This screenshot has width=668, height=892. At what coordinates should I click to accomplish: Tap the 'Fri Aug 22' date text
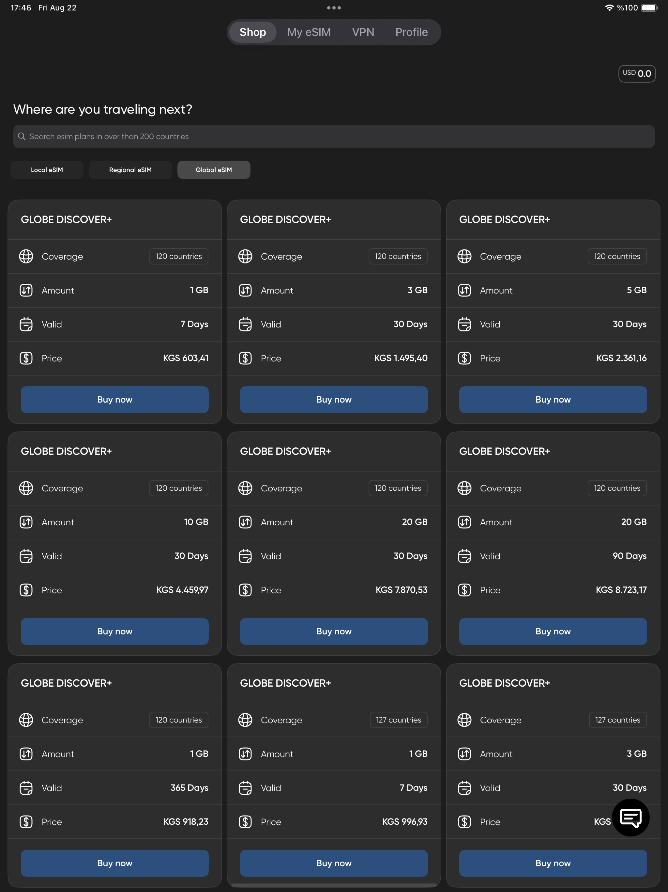(57, 8)
